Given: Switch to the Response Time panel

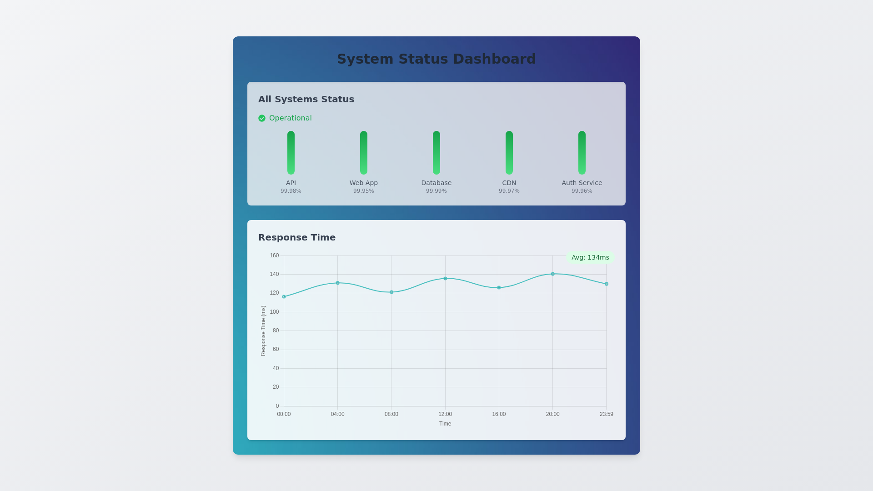Looking at the screenshot, I should (x=297, y=237).
